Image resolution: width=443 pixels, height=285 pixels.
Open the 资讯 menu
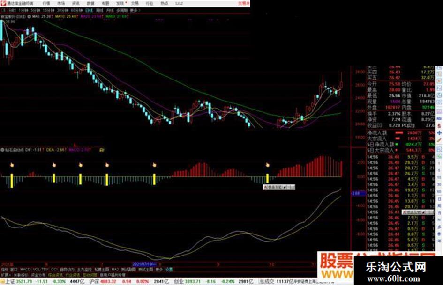(x=75, y=3)
